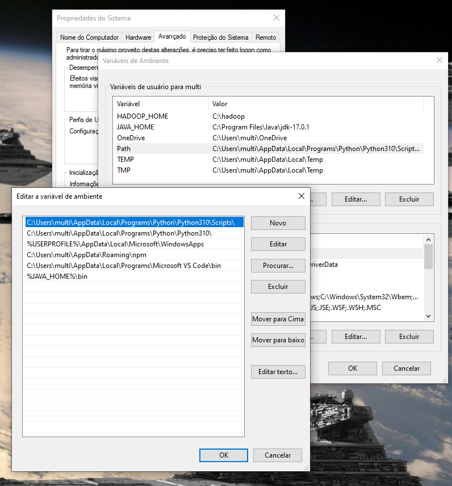
Task: Click the Novo button
Action: click(x=278, y=223)
